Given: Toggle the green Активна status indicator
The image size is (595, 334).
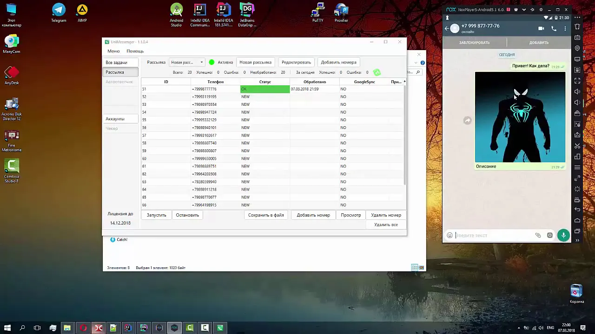Looking at the screenshot, I should pyautogui.click(x=212, y=62).
